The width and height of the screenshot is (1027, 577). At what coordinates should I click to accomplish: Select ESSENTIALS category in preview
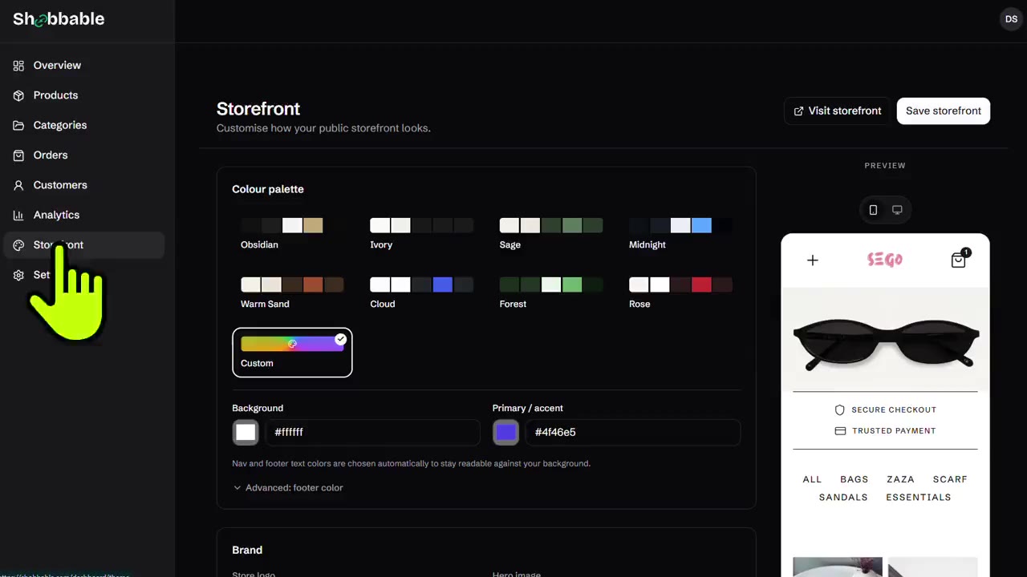[919, 498]
